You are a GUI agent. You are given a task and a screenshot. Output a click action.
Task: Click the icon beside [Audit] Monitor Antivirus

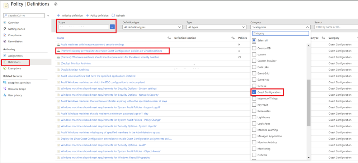tap(58, 69)
